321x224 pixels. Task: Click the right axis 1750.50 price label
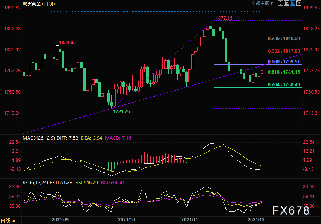coord(311,92)
